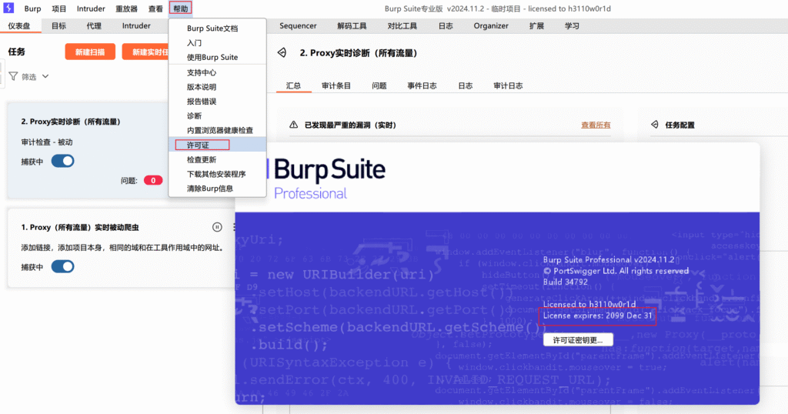Select the '2. Proxy实时诊断' task card title
This screenshot has width=788, height=414.
(71, 122)
